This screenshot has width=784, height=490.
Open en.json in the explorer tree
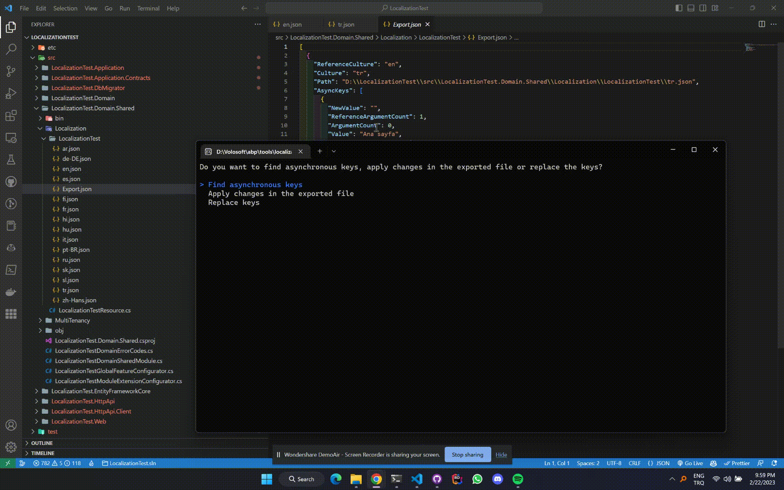click(72, 169)
